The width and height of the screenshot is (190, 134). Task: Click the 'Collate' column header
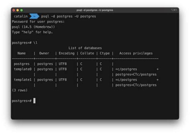[87, 53]
